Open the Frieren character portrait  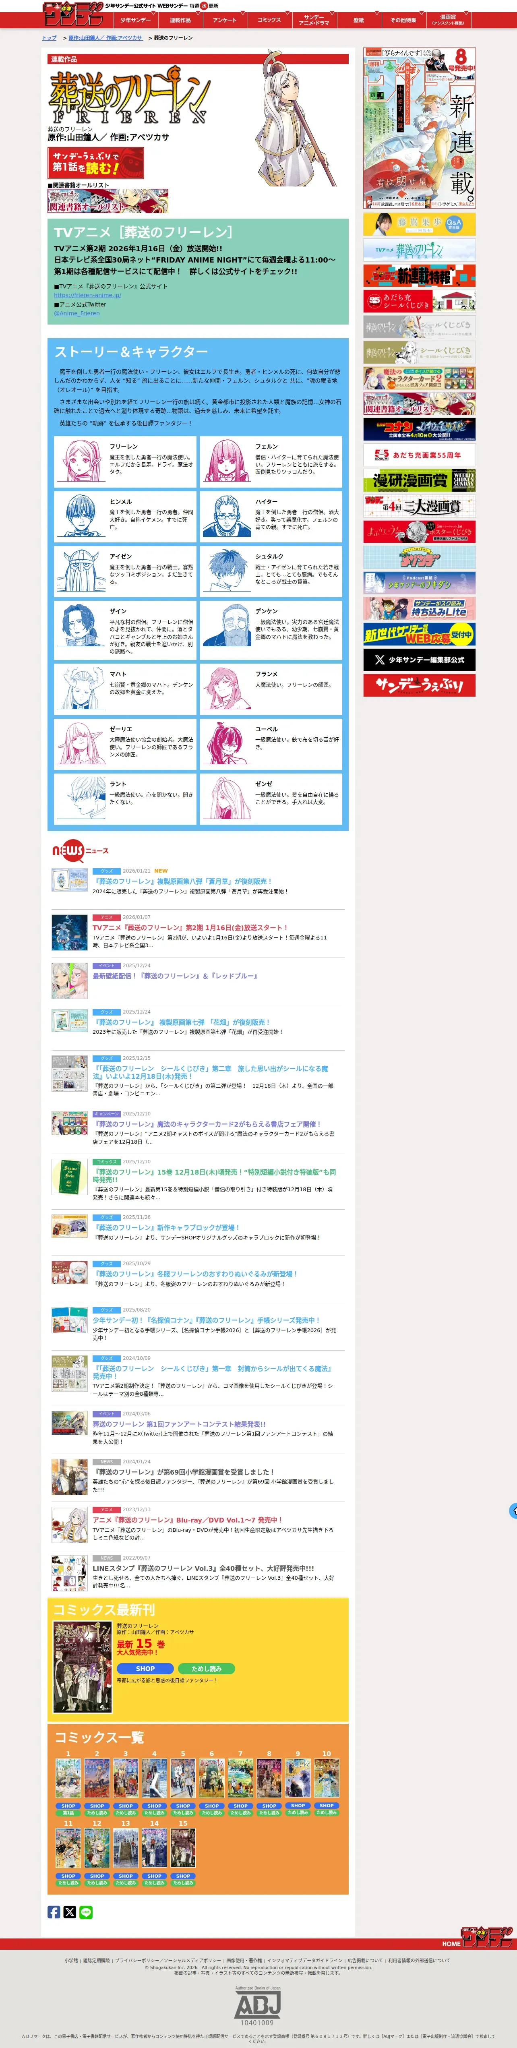pos(81,461)
